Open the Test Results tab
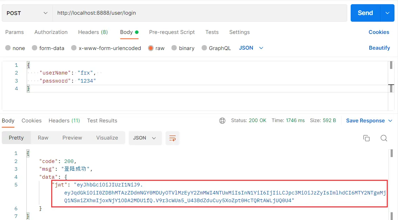Viewport: 398px width, 220px height. coord(102,121)
